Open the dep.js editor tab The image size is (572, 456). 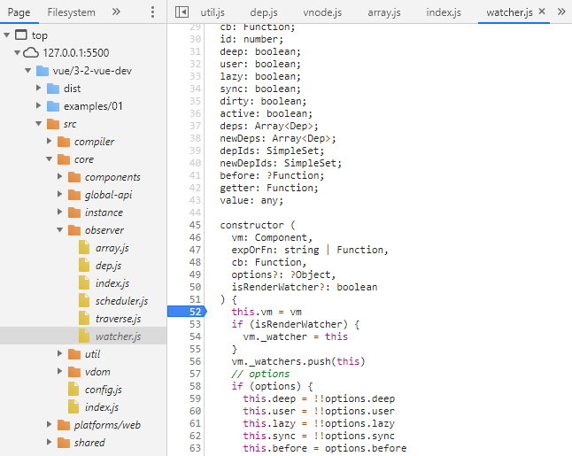(264, 12)
